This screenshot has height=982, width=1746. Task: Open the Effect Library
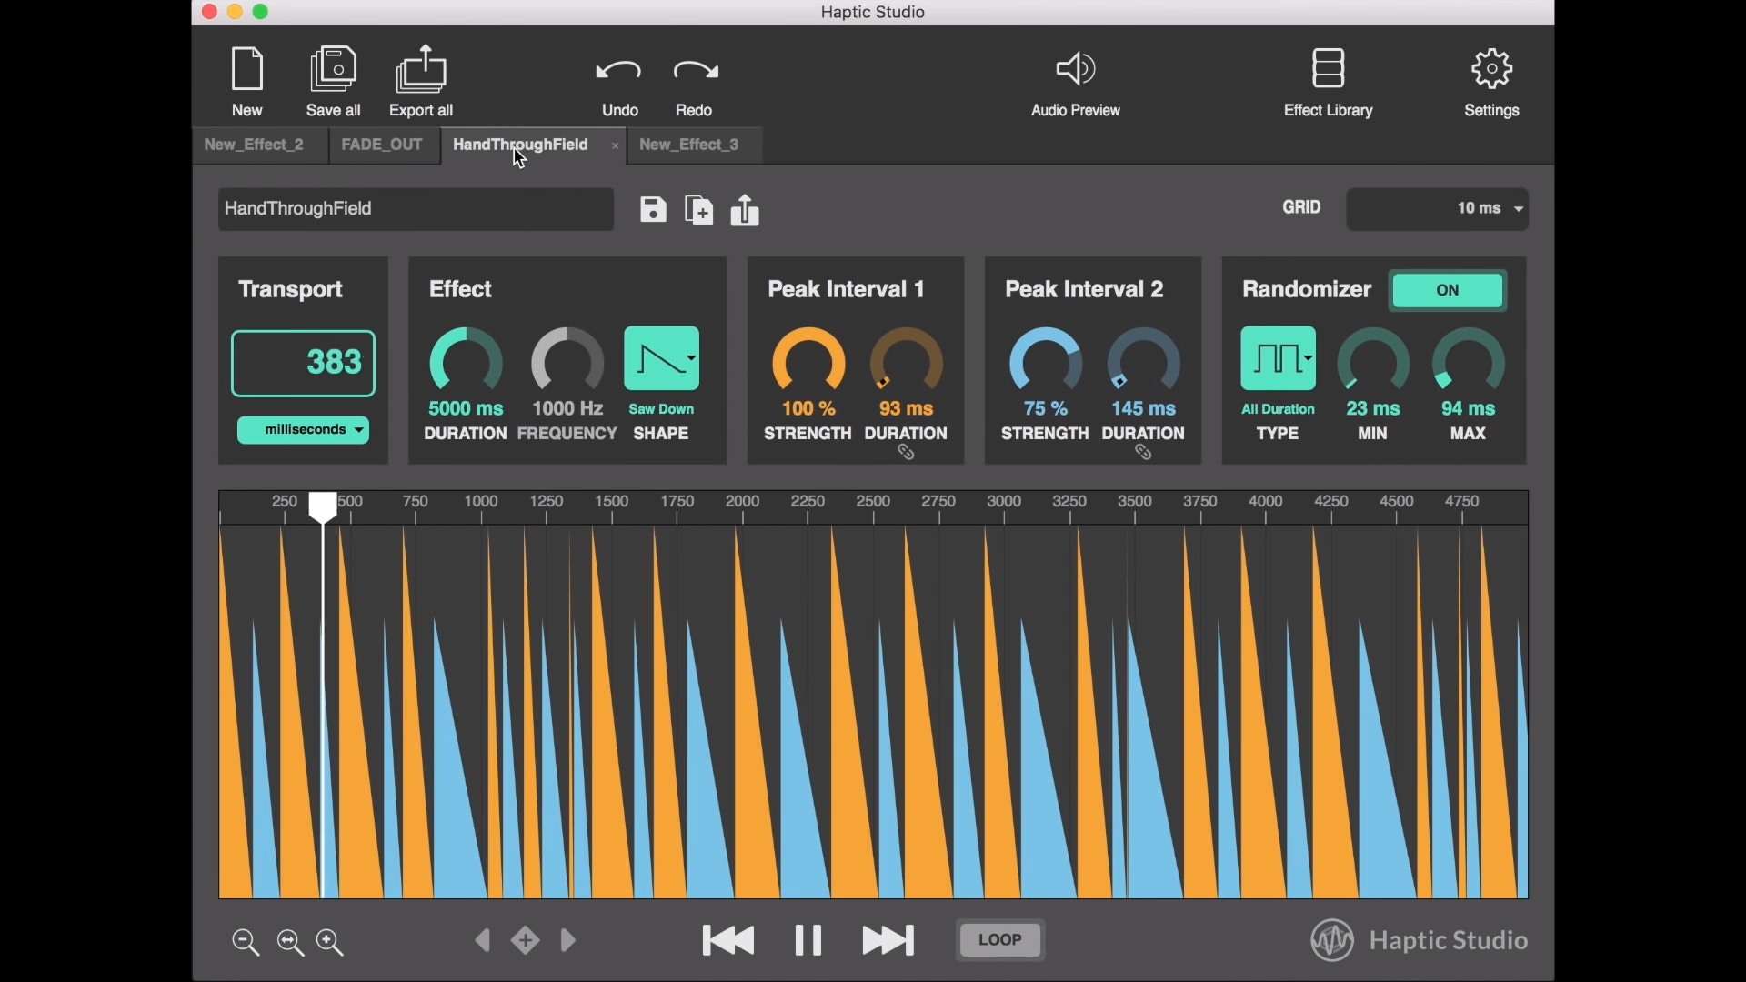coord(1328,70)
